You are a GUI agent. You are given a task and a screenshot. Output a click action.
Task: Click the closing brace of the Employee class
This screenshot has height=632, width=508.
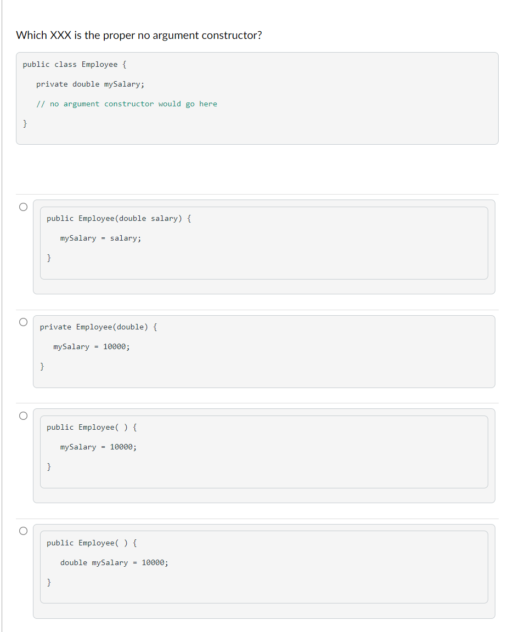(x=25, y=123)
